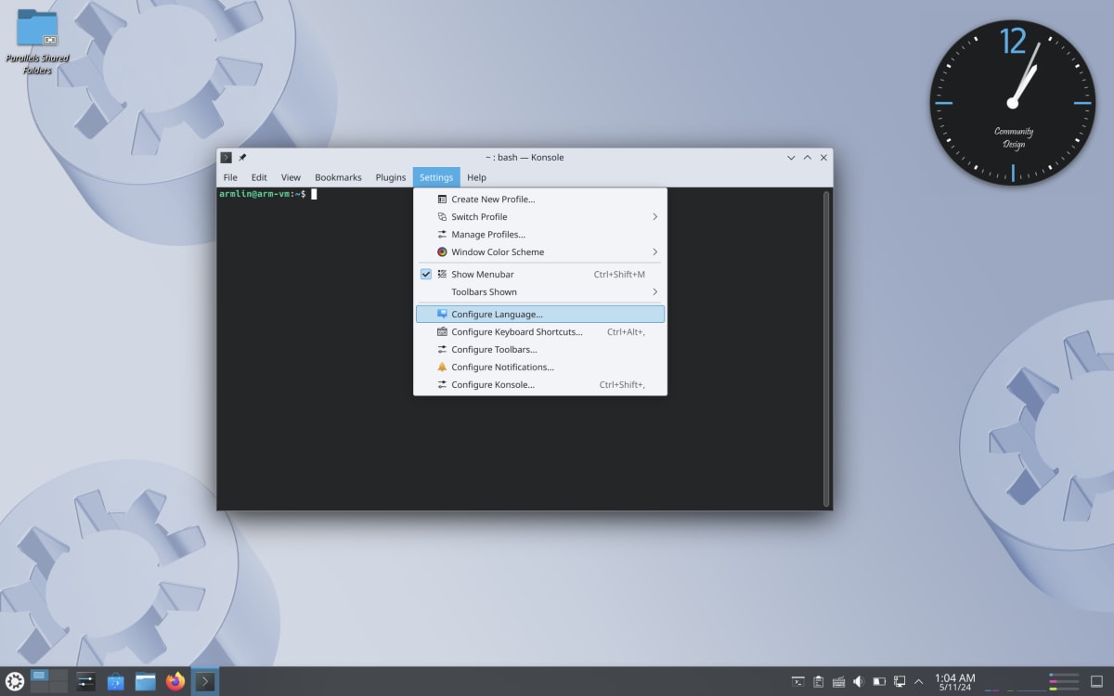Open the Configure Konsole settings entry

coord(540,385)
